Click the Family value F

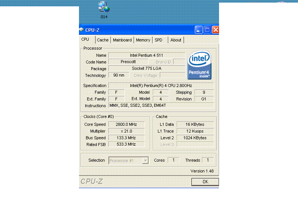116,92
